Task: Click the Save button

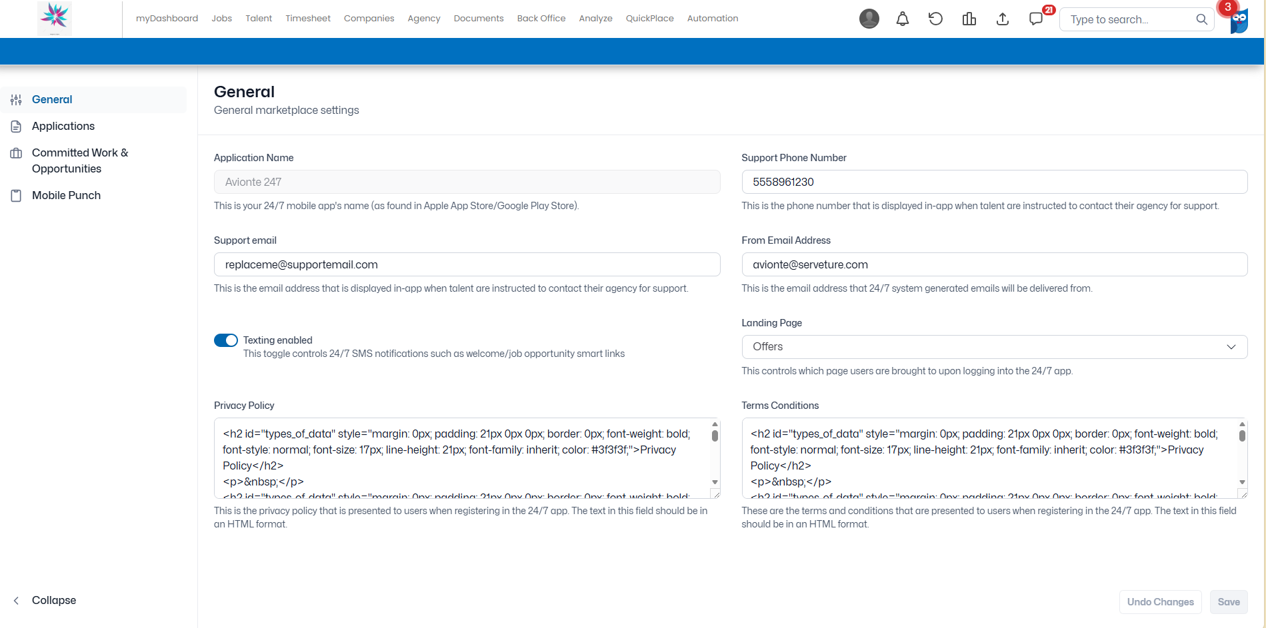Action: coord(1228,602)
